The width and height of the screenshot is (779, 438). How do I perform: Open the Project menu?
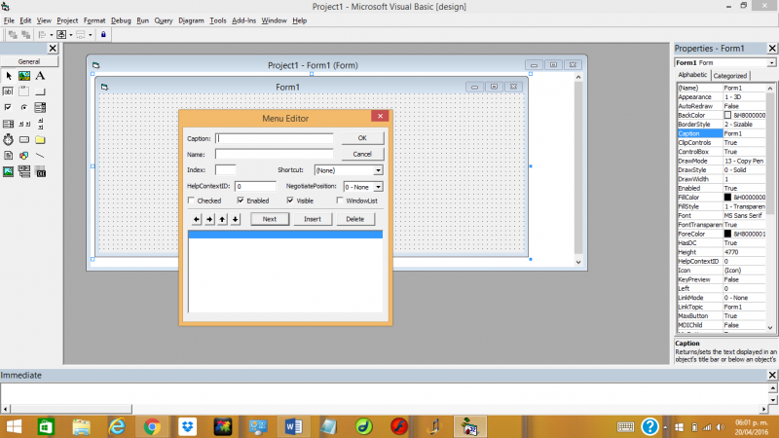coord(67,20)
